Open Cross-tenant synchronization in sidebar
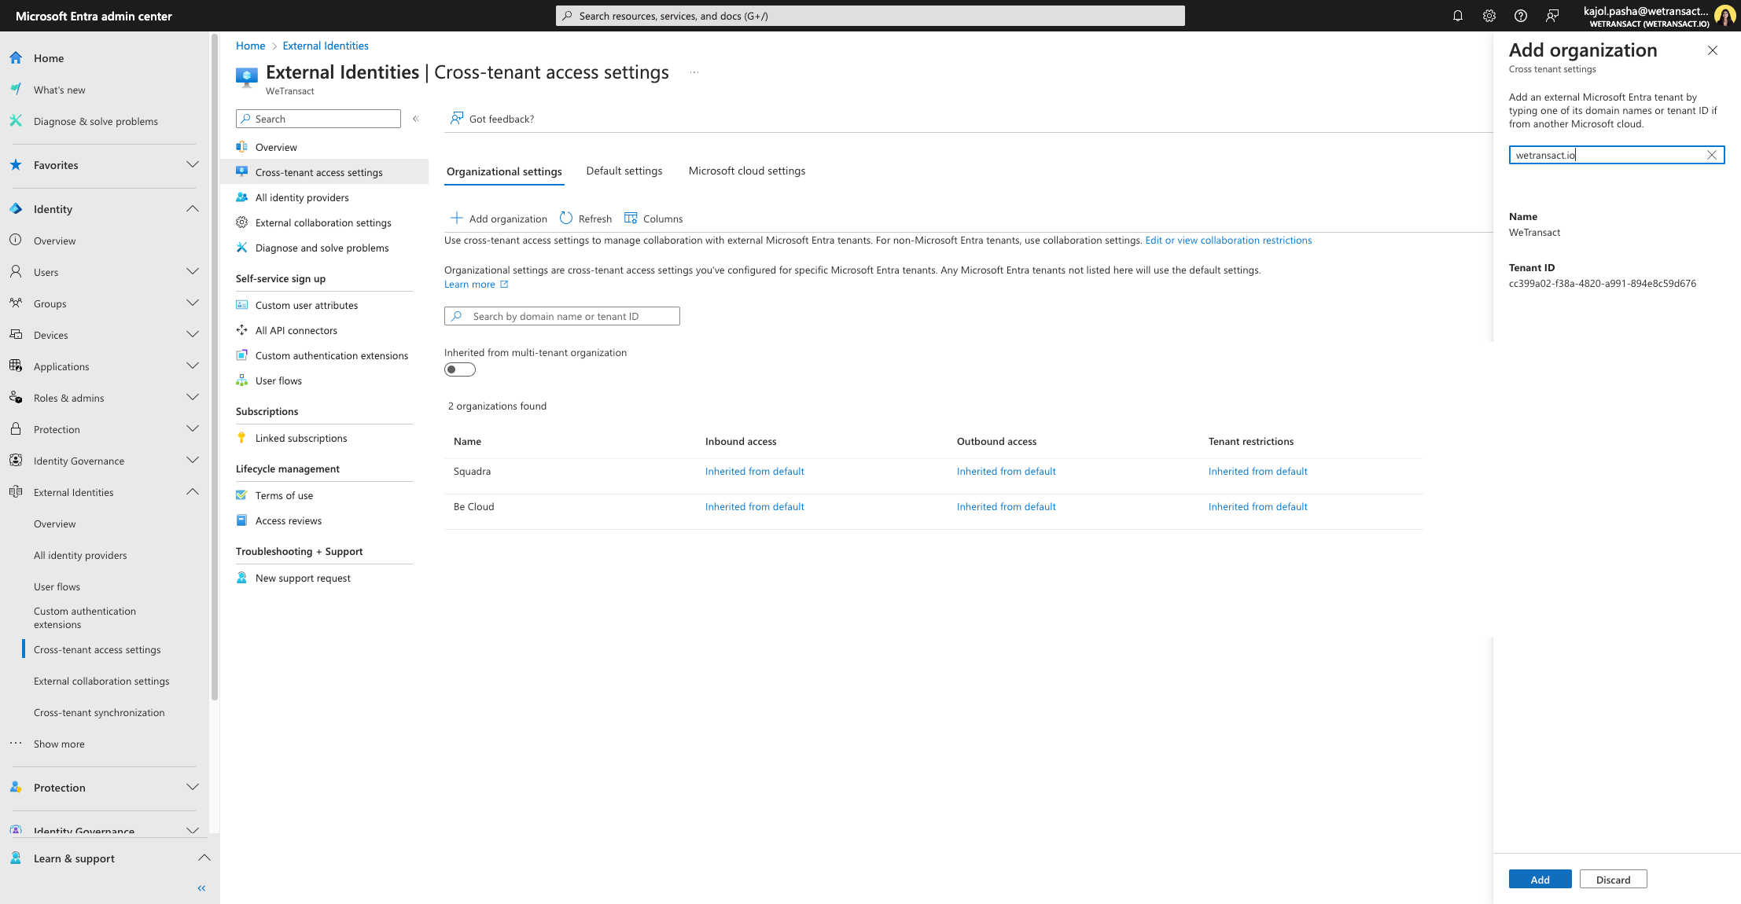The width and height of the screenshot is (1741, 904). [99, 712]
